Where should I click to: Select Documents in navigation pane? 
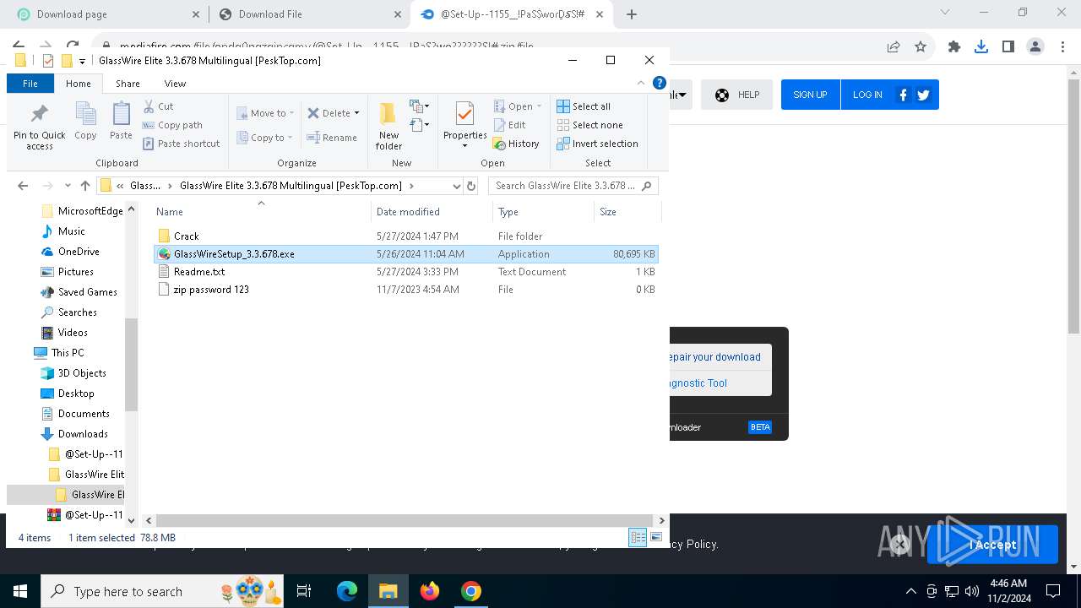pos(84,414)
